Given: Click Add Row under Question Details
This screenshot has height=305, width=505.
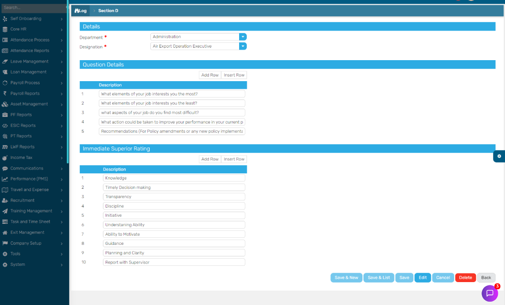Looking at the screenshot, I should click(210, 75).
